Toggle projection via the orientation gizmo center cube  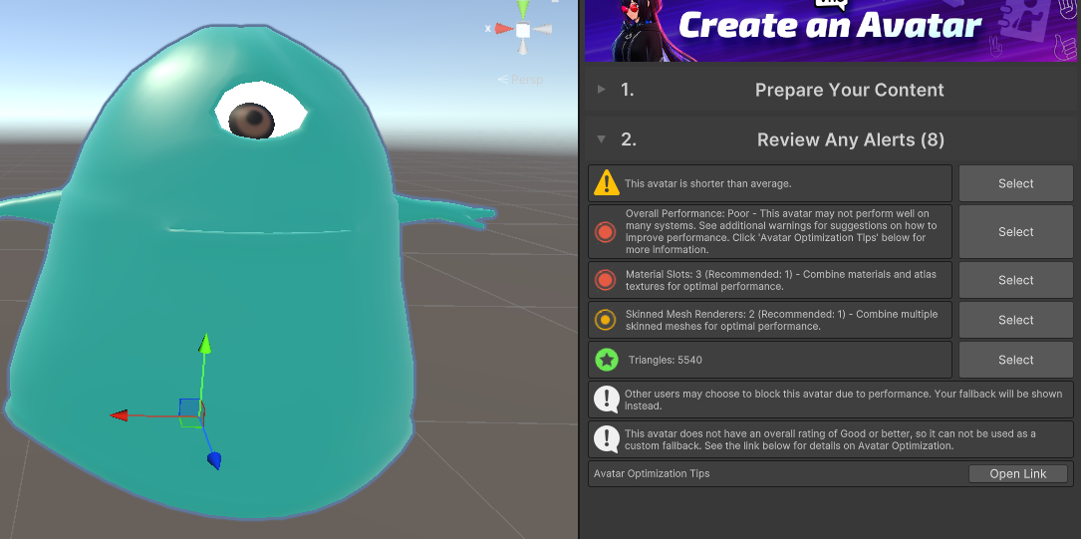523,30
